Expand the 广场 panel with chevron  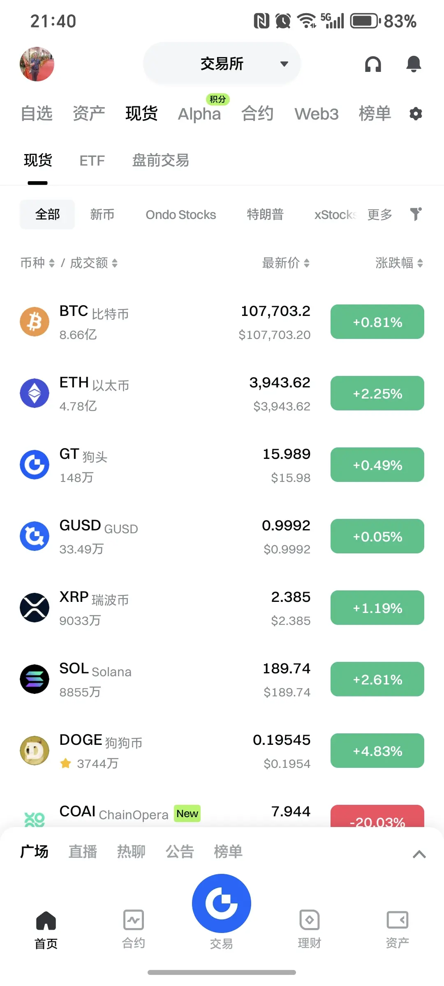[x=419, y=855]
